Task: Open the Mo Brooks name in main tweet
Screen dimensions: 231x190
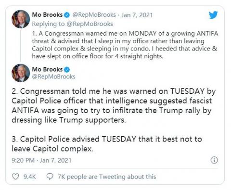Action: pos(47,69)
